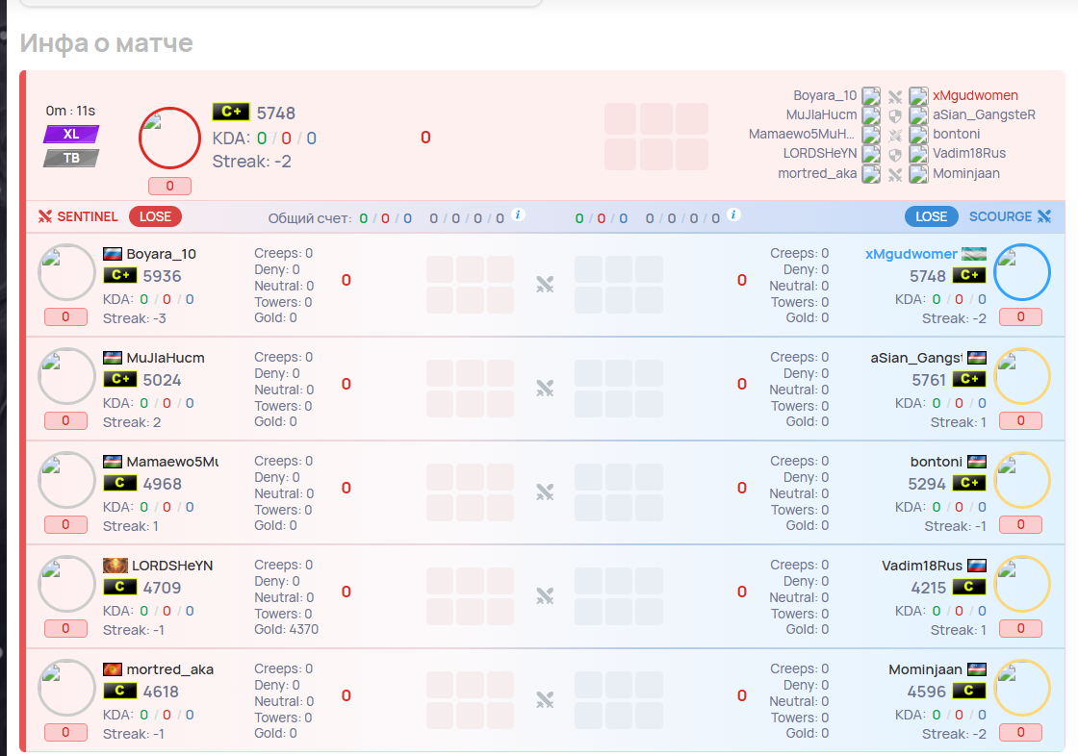
Task: Click Boyara_10's country flag icon
Action: (112, 254)
